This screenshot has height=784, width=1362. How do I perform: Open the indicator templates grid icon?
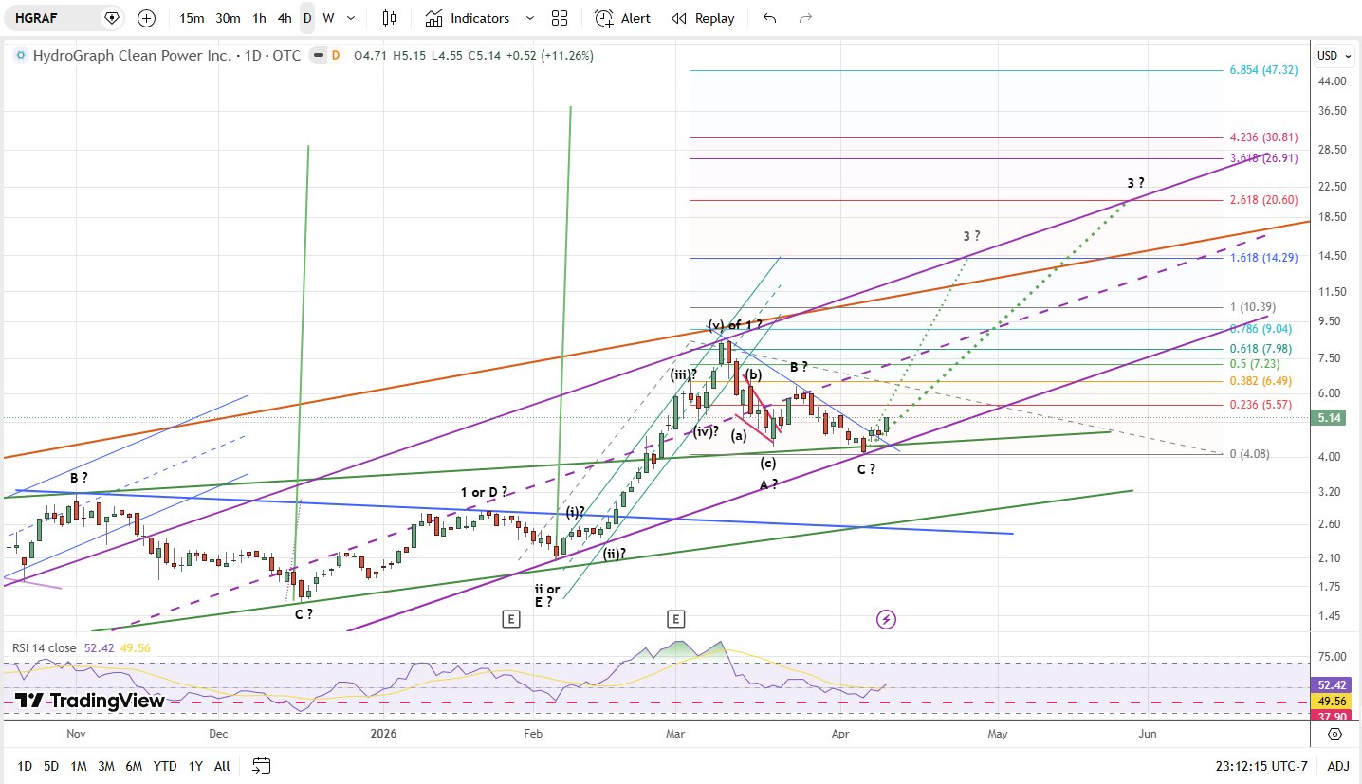coord(560,18)
